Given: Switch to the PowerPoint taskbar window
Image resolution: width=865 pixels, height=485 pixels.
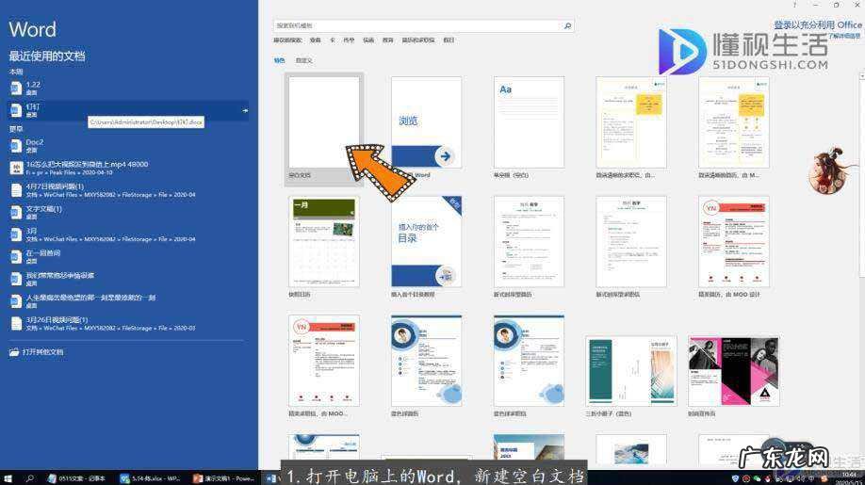Looking at the screenshot, I should point(224,477).
